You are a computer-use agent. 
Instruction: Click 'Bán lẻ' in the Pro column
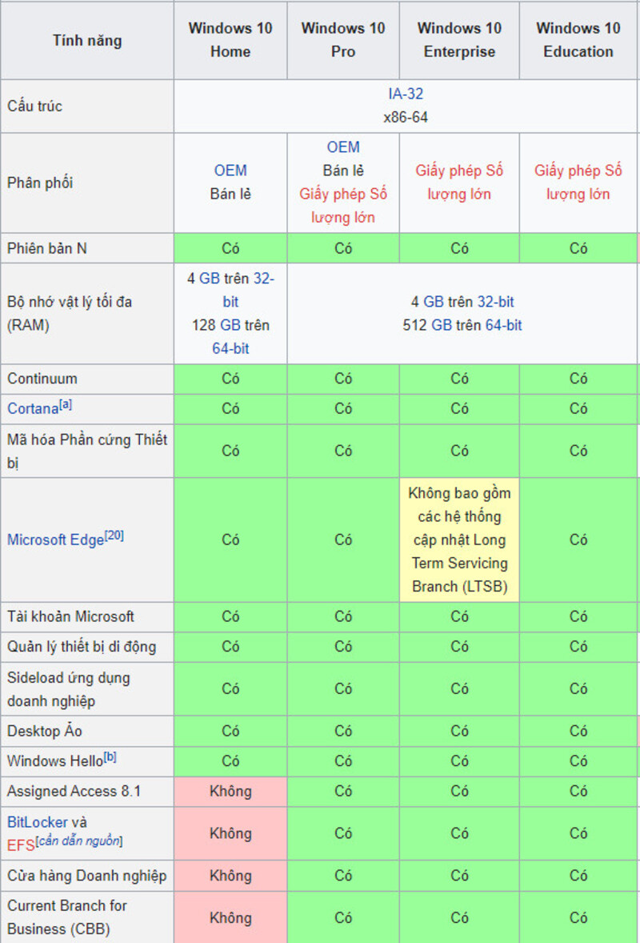(x=343, y=171)
